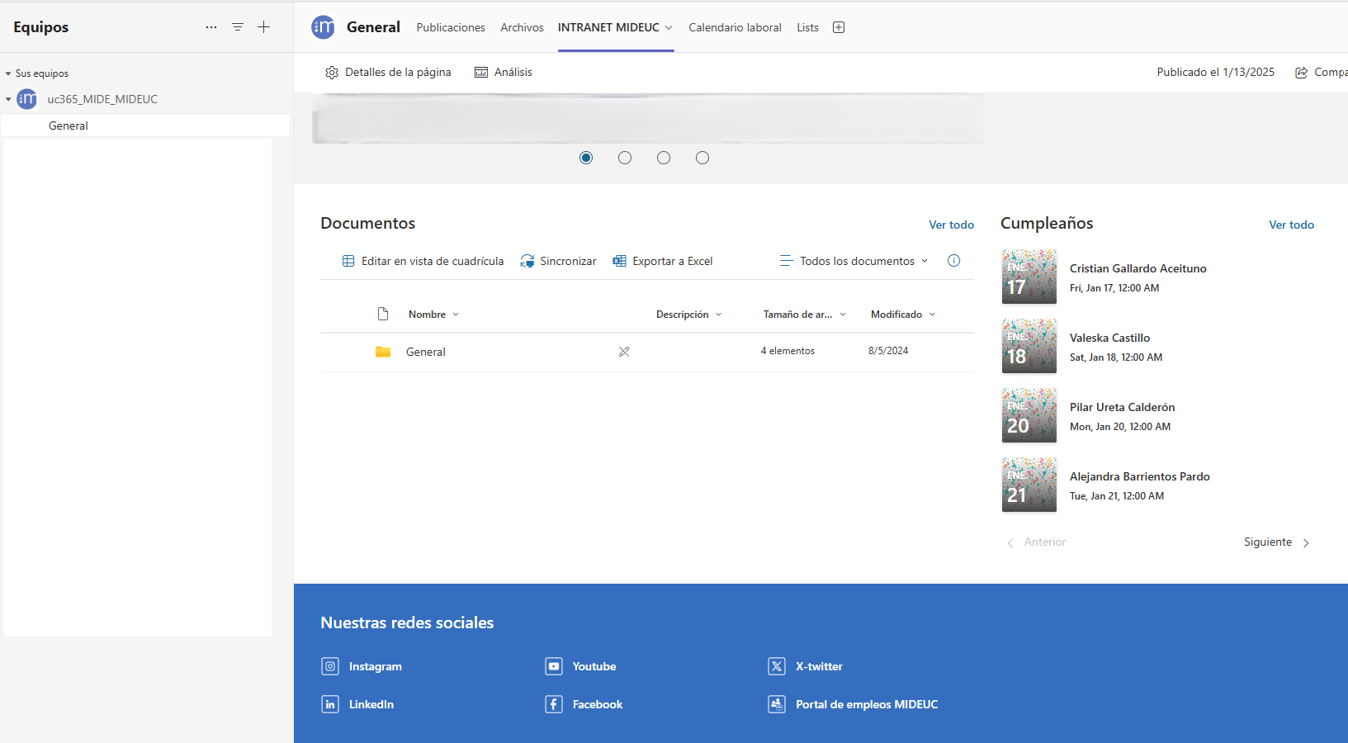Open the Youtube link
1348x743 pixels.
pos(594,666)
